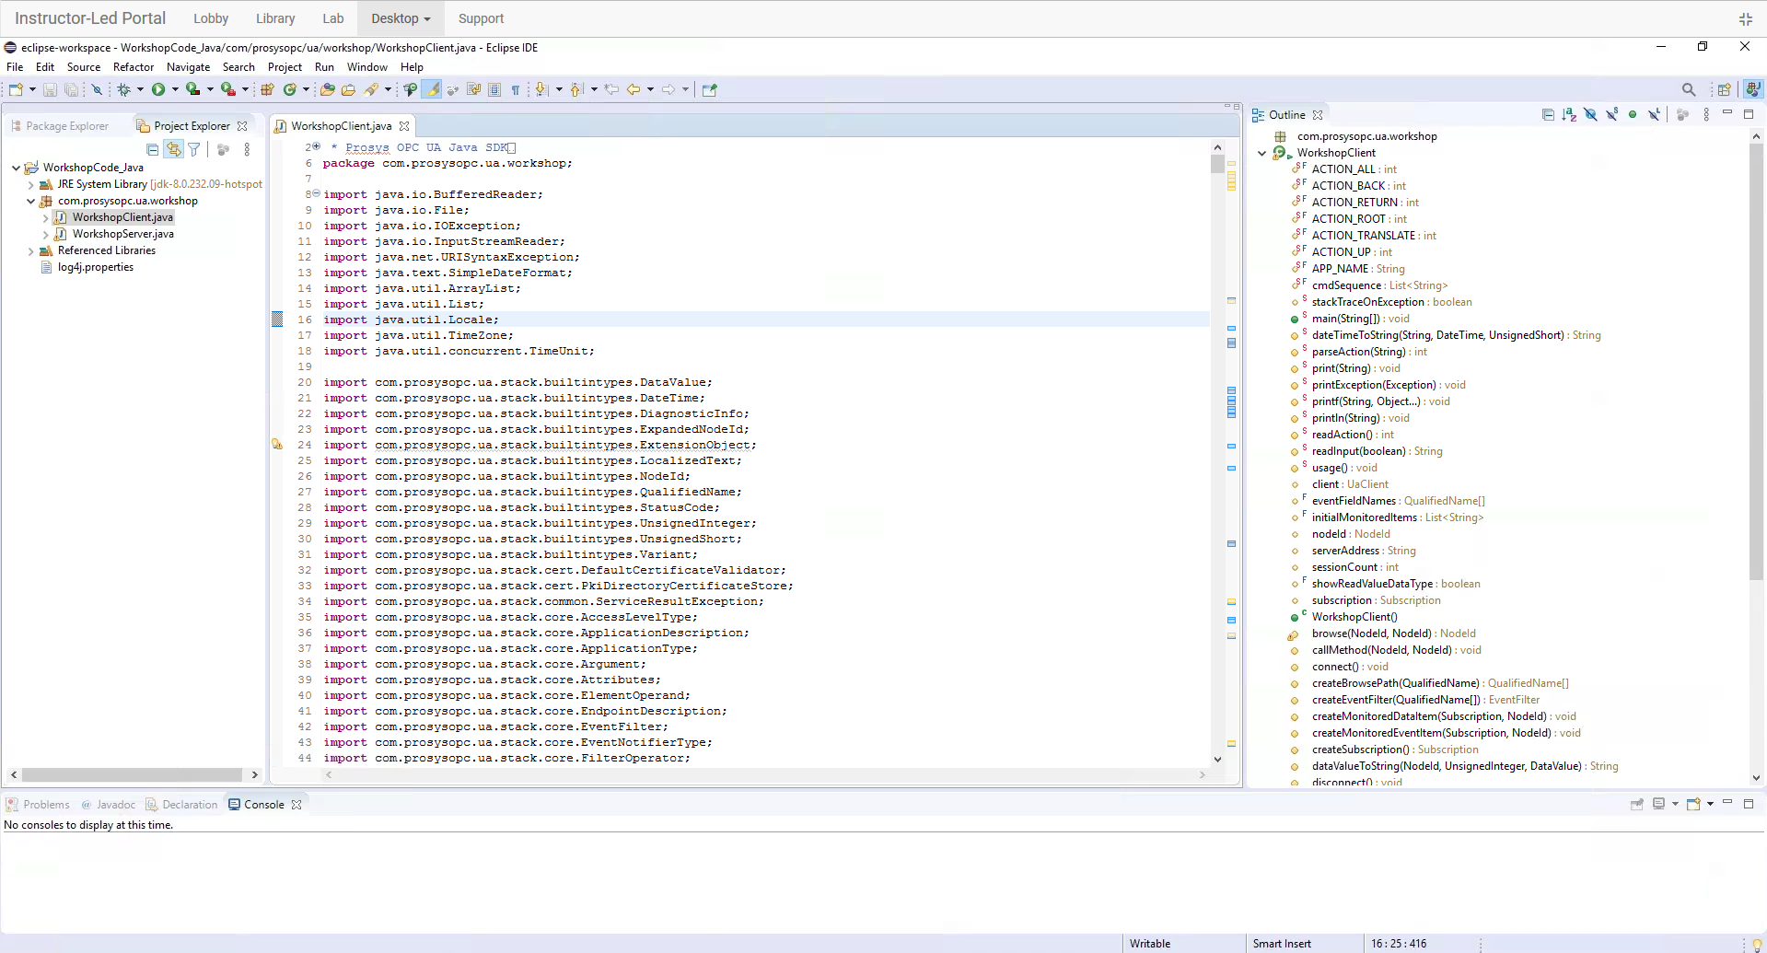Click the Pin Editor icon
The width and height of the screenshot is (1767, 953).
coord(709,89)
